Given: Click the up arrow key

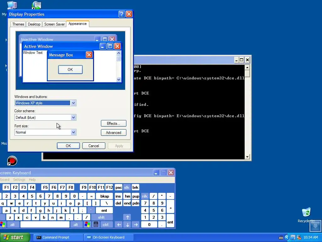Looking at the screenshot, I should tap(128, 217).
